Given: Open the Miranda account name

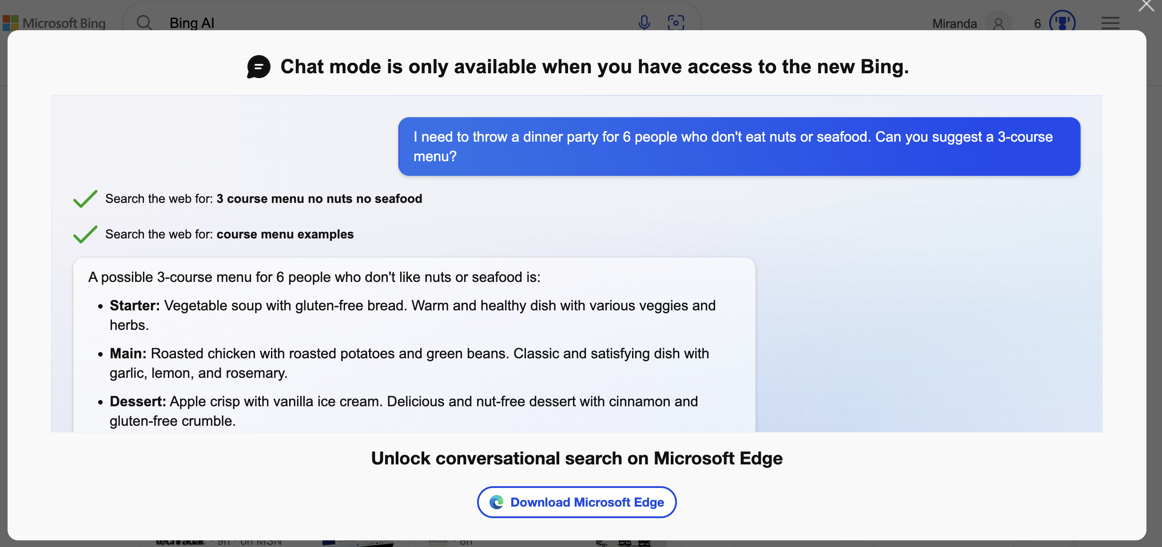Looking at the screenshot, I should coord(955,24).
